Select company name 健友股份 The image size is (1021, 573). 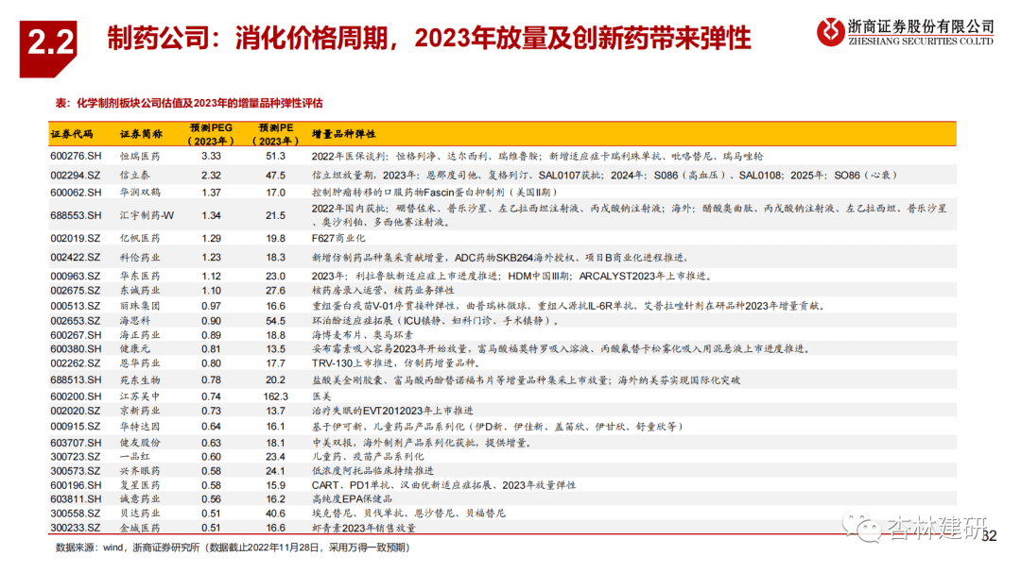(139, 443)
